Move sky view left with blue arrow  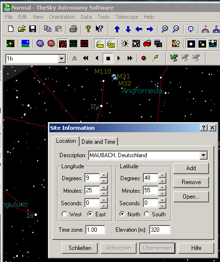point(139,29)
